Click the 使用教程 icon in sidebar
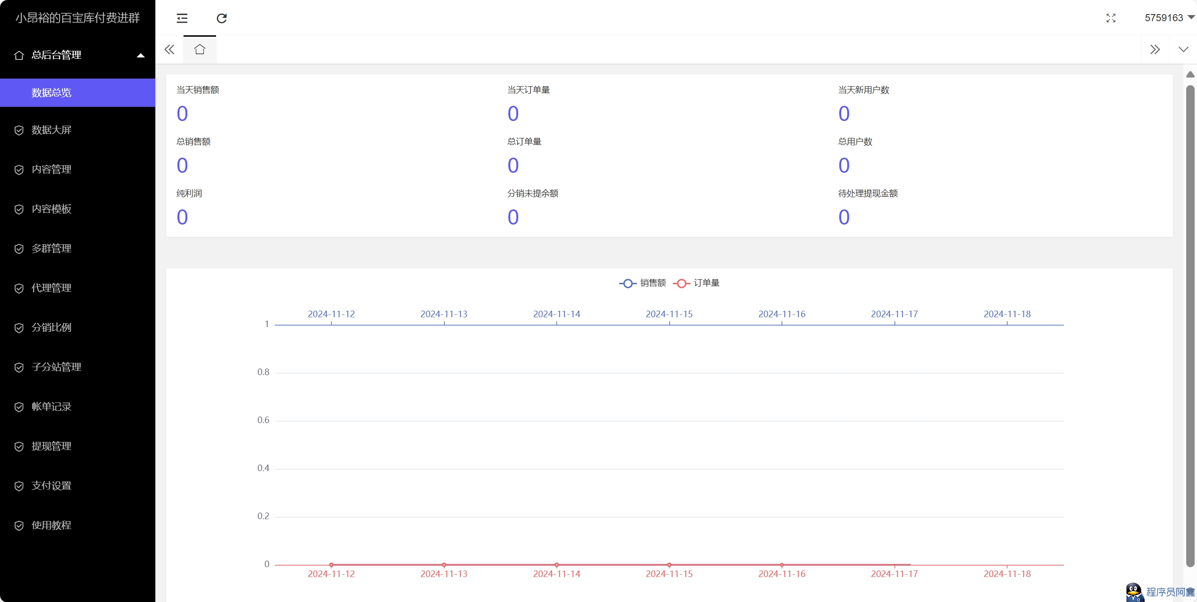1197x602 pixels. tap(18, 525)
